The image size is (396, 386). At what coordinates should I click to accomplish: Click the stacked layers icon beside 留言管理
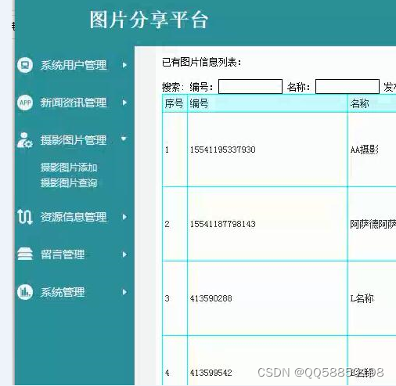[x=25, y=254]
